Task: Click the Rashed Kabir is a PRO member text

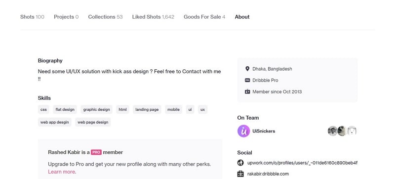Action: click(x=85, y=152)
